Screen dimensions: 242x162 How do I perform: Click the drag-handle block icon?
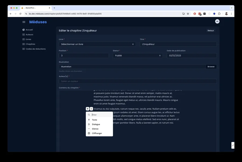point(91,109)
